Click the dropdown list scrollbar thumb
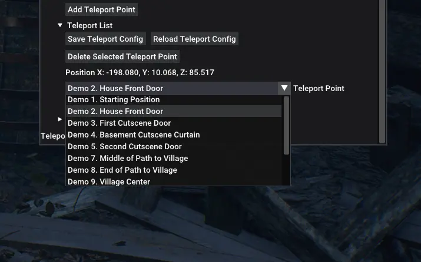This screenshot has height=262, width=421. coord(287,125)
